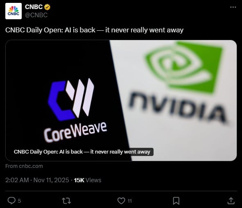Open the reply speech bubble icon
Viewport: 242px width, 208px height.
(11, 201)
